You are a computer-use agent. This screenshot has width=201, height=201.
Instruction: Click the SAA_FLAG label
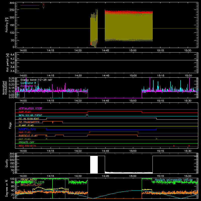point(25,132)
